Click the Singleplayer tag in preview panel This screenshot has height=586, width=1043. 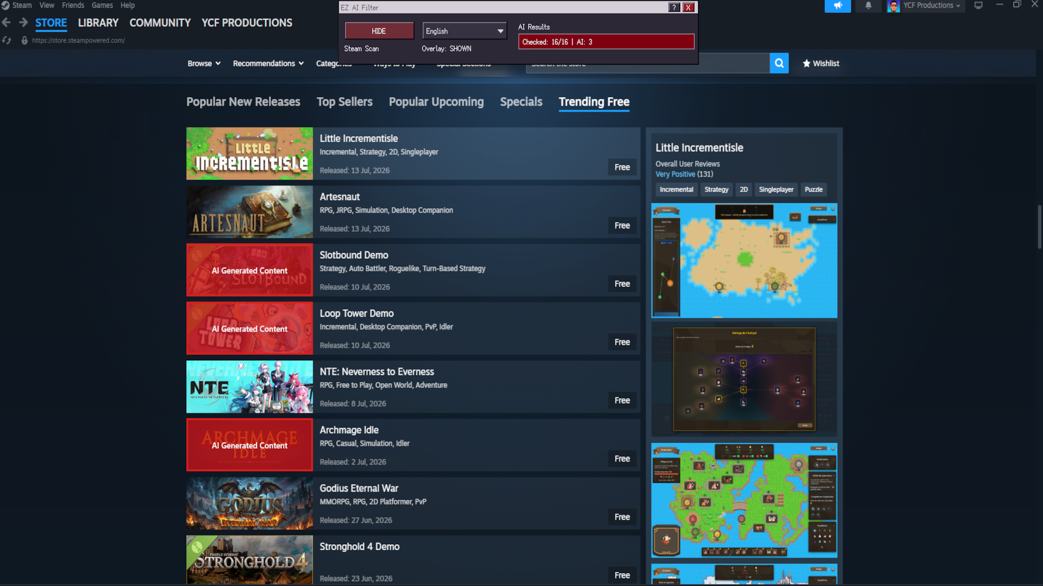(x=776, y=189)
